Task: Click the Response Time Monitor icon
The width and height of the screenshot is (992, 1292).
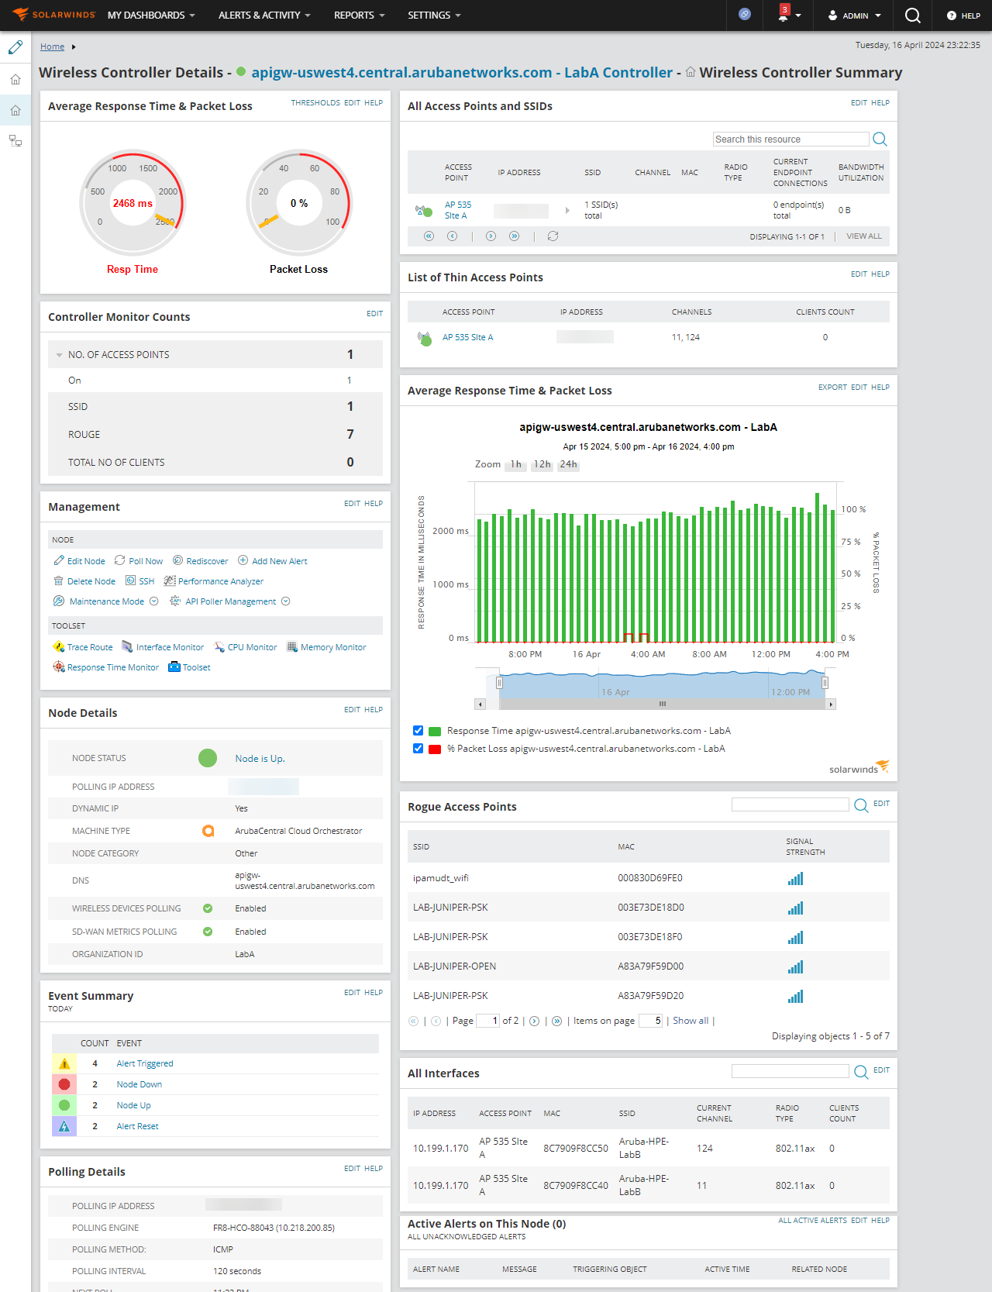Action: tap(58, 667)
